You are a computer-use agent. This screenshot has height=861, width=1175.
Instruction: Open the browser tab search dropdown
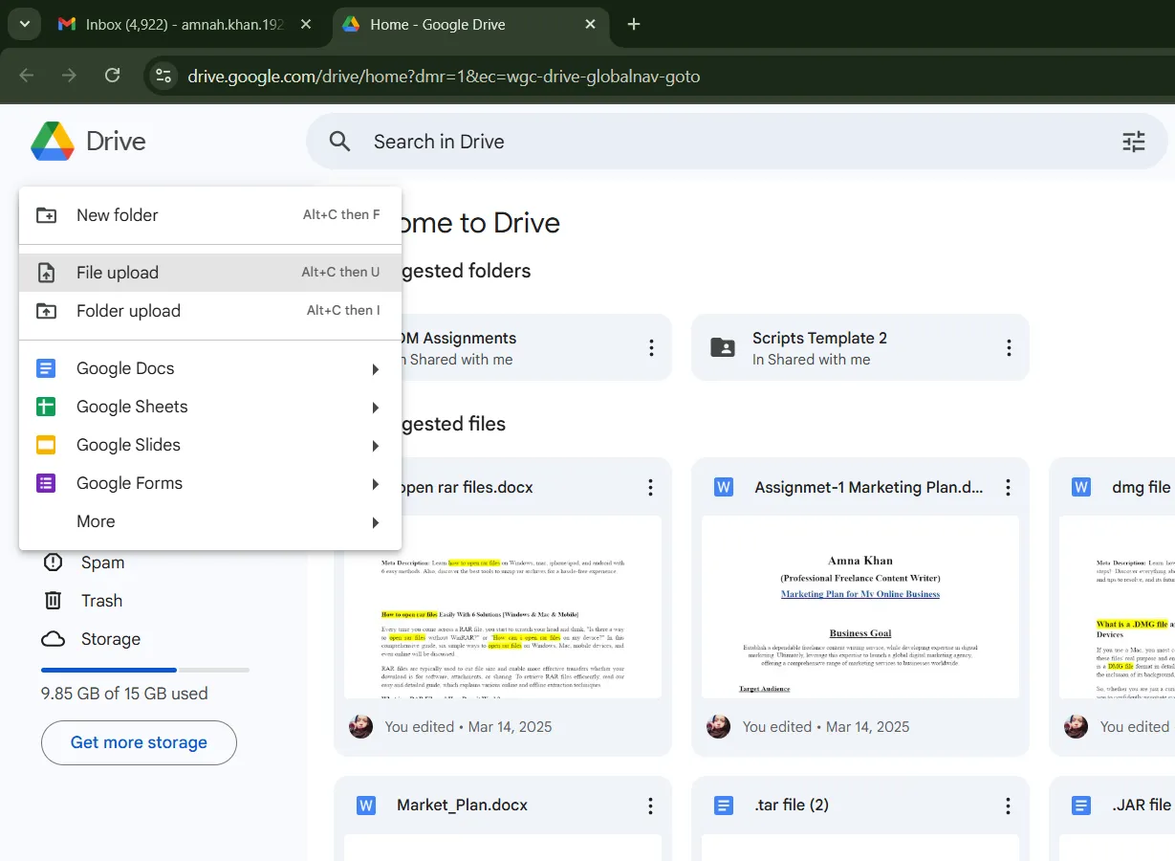[x=24, y=24]
